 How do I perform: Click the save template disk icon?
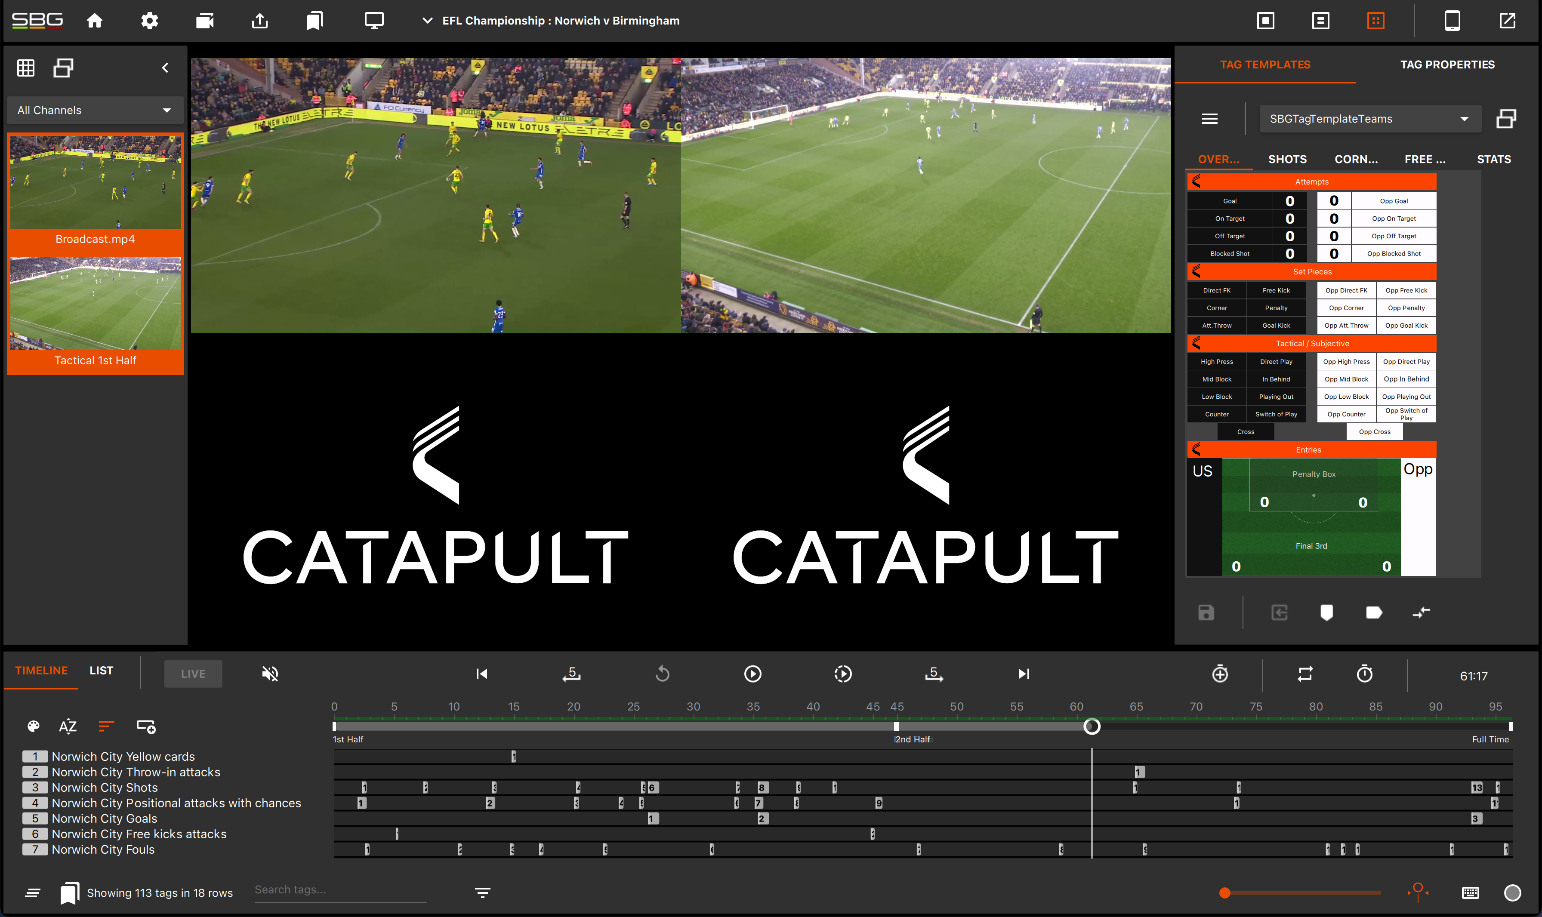coord(1206,612)
